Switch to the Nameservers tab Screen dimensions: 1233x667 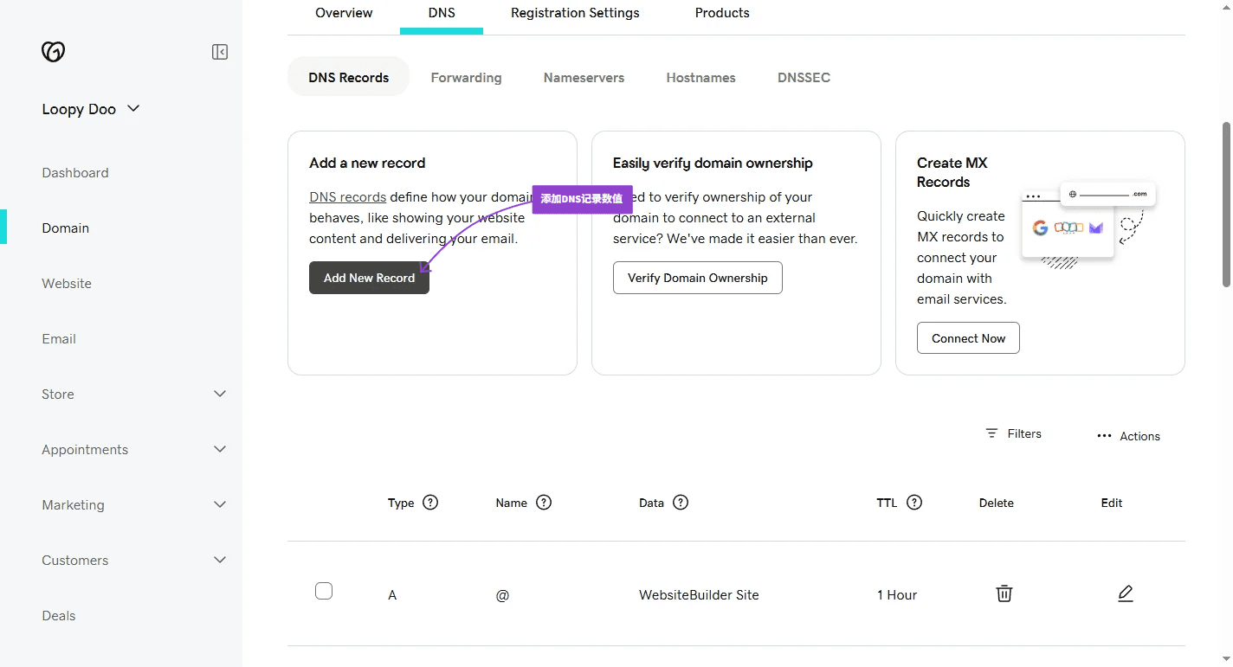584,78
